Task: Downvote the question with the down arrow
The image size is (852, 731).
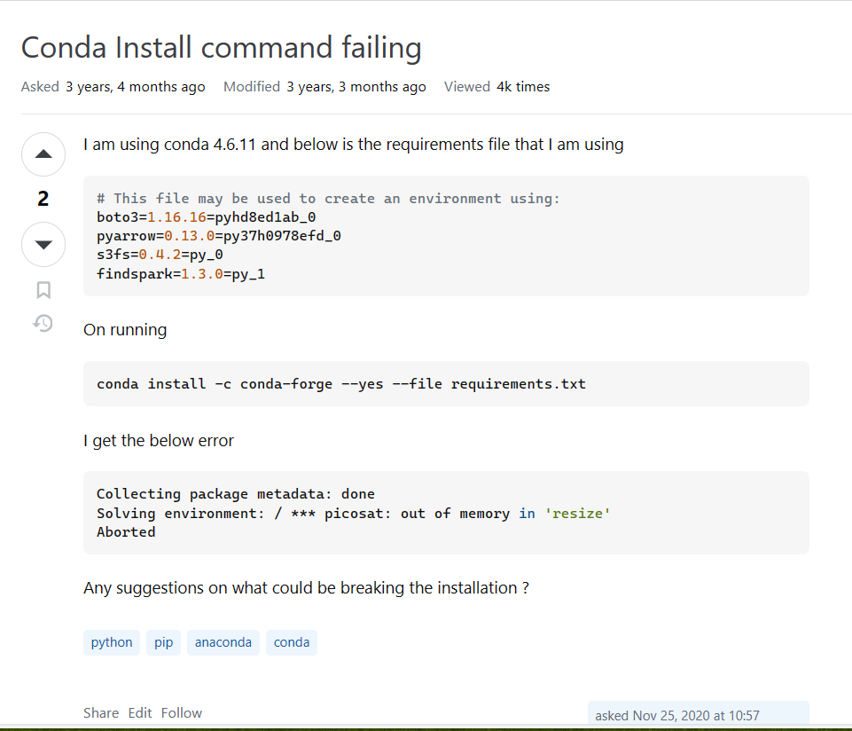Action: point(43,244)
